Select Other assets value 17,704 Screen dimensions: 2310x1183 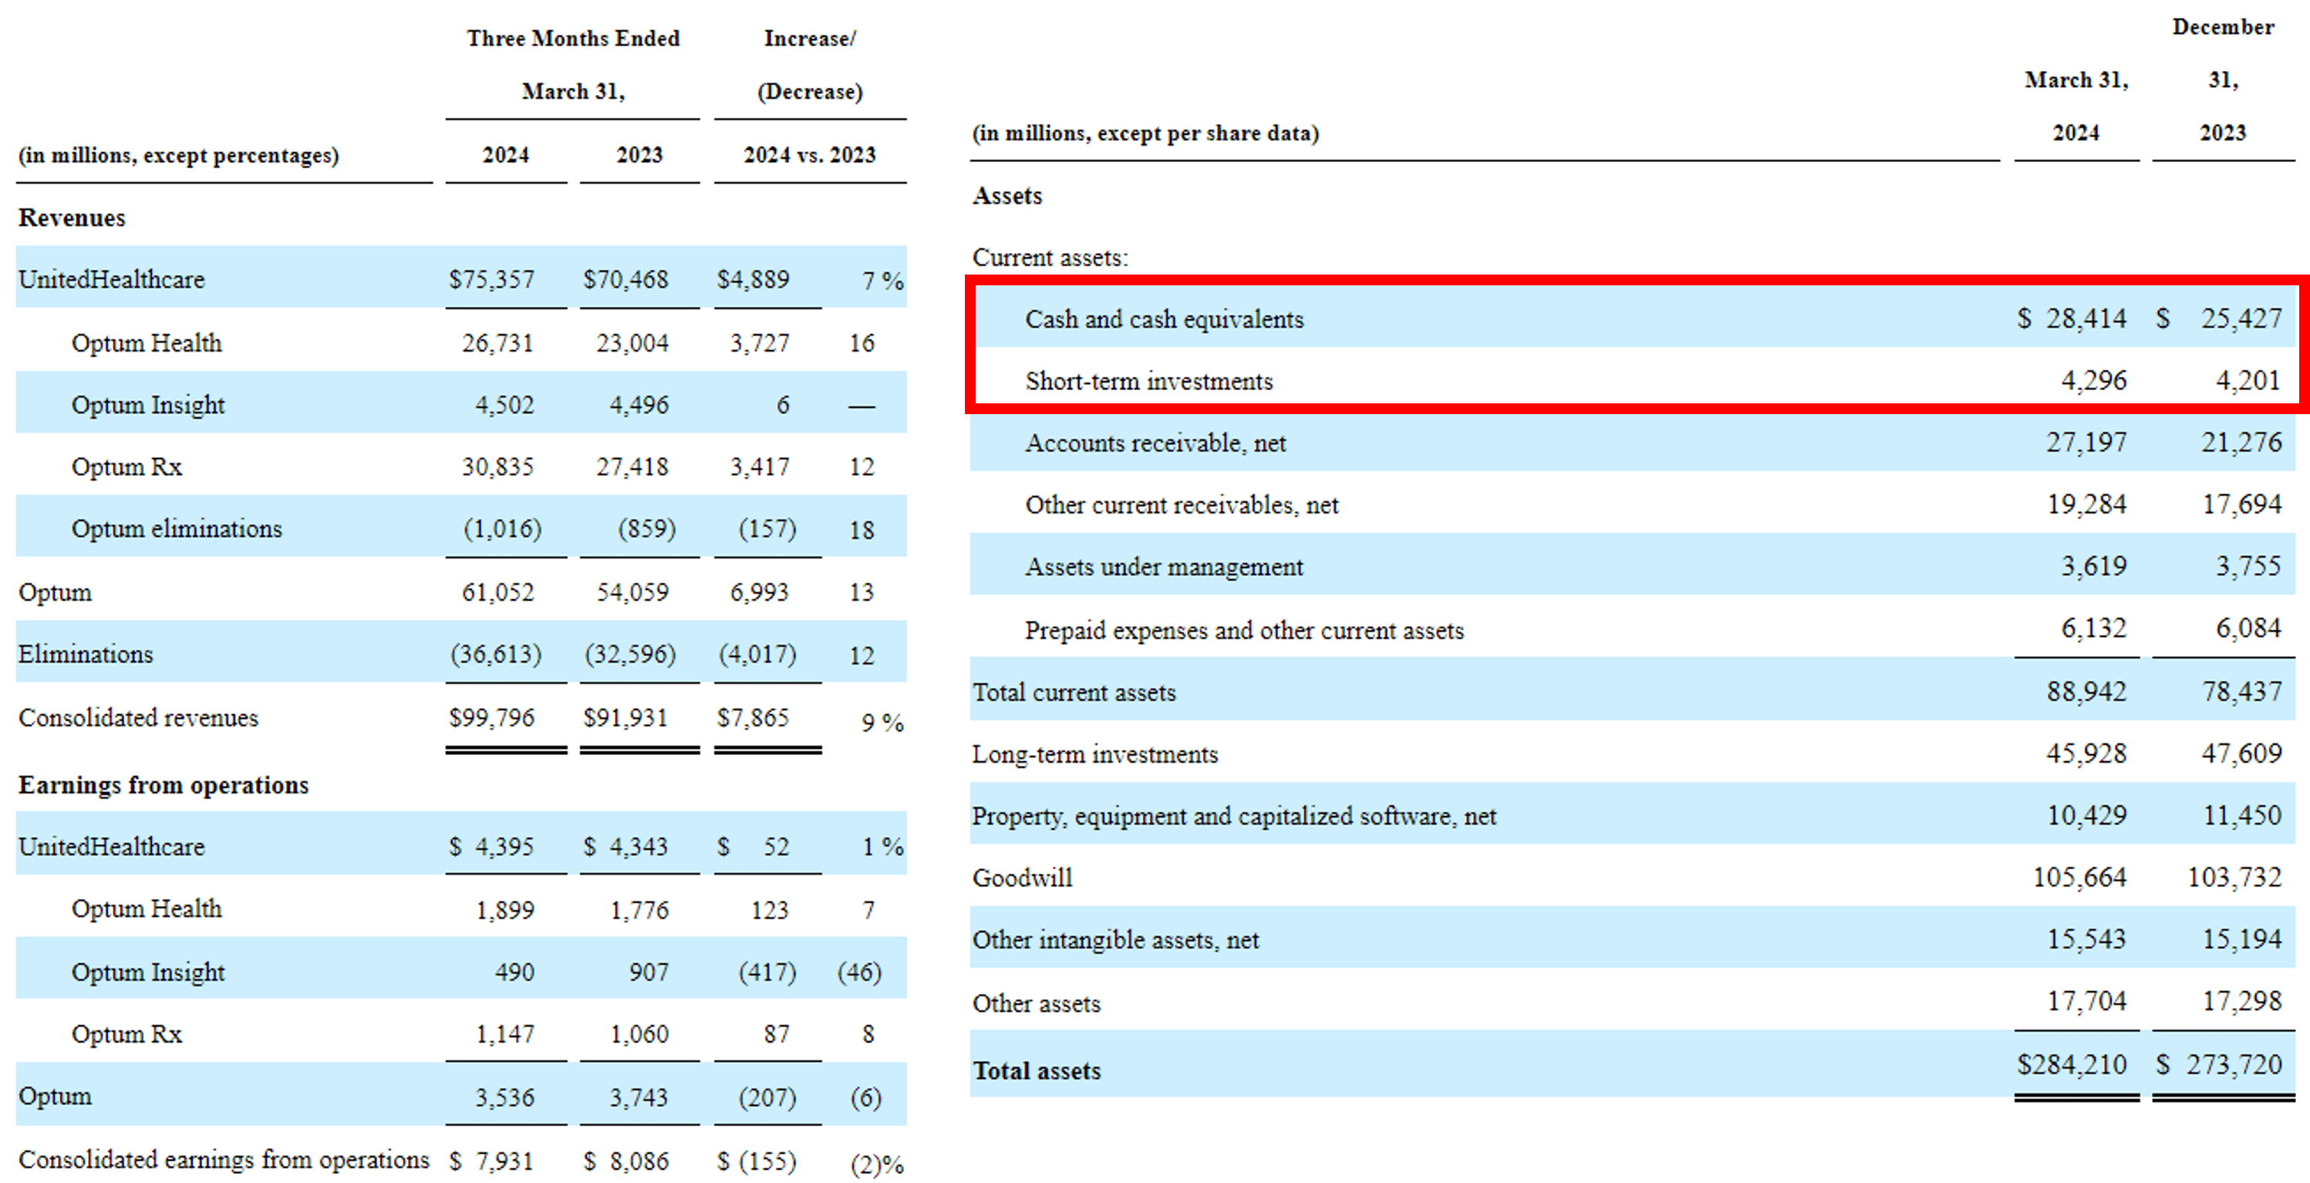coord(2086,1001)
